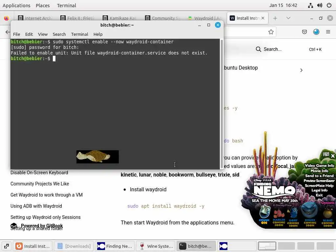Open Disable On-Screen Keyboard link
The image size is (336, 252).
pos(39,173)
